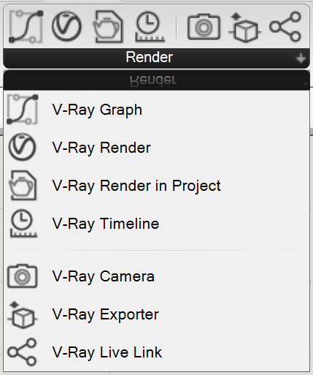Click the camera icon in the toolbar

[204, 26]
